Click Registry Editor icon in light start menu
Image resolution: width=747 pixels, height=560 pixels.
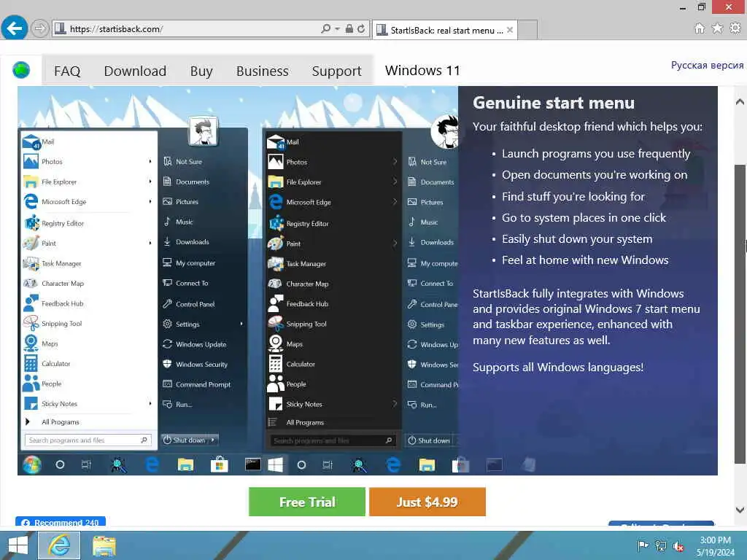click(31, 223)
